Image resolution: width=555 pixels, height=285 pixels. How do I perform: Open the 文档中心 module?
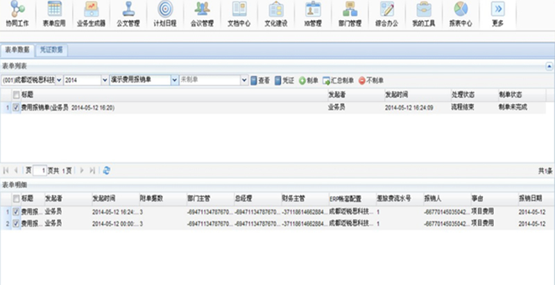(x=239, y=14)
